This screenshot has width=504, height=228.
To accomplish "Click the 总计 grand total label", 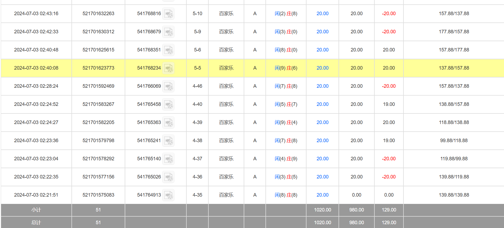I will tap(36, 222).
